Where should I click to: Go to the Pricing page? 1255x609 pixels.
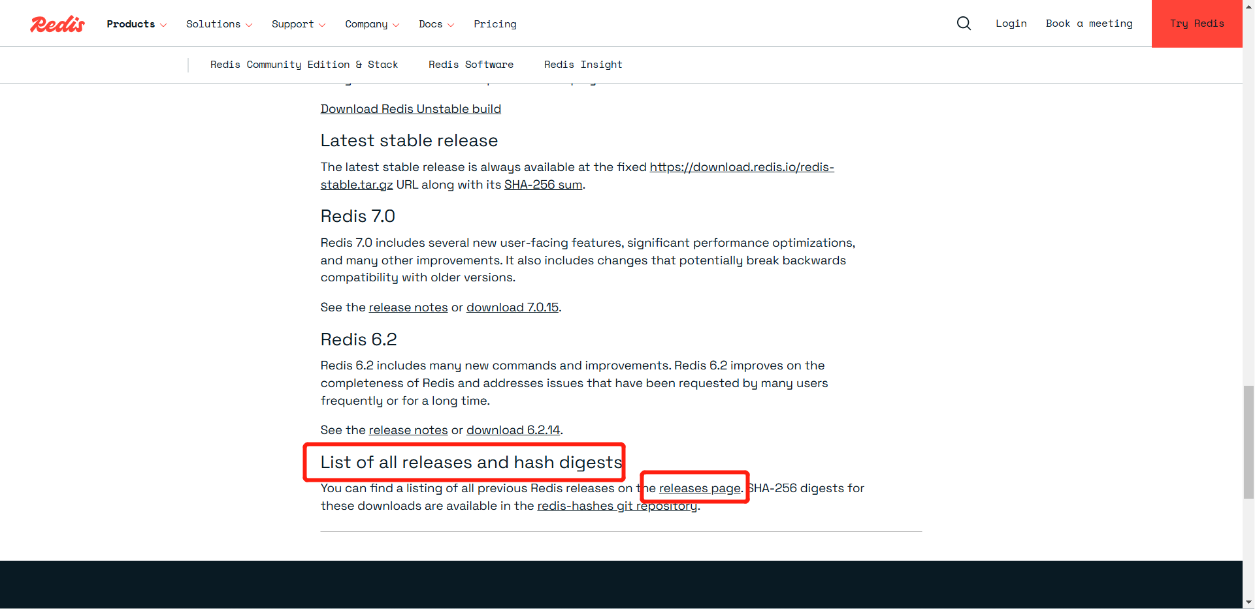(495, 24)
